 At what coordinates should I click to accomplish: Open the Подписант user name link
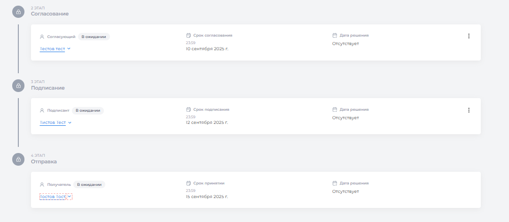coord(53,122)
